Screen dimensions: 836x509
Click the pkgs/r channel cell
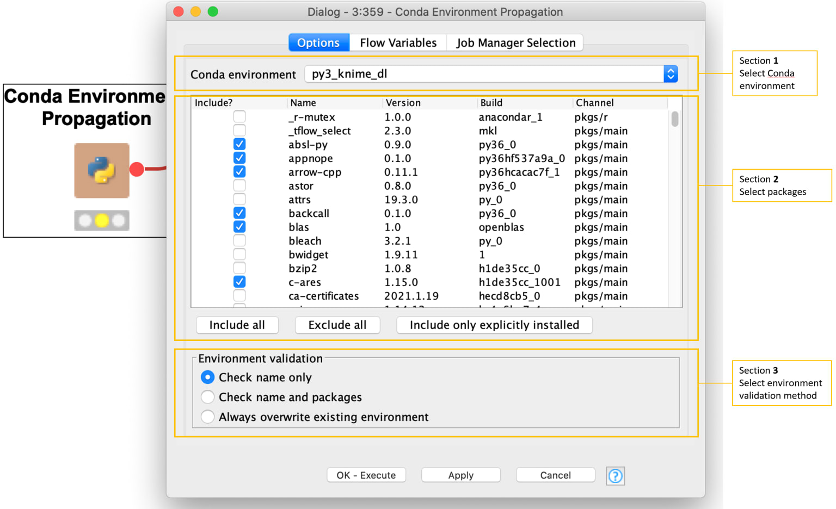[591, 117]
